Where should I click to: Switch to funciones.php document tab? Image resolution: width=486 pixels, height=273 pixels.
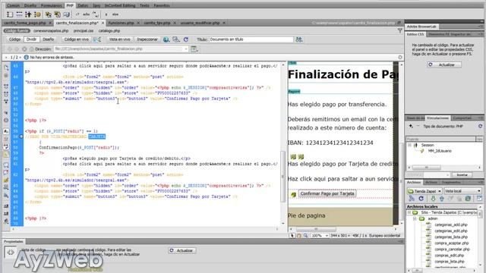[x=121, y=23]
